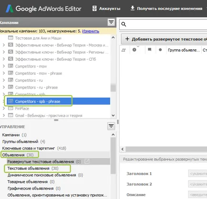The height and width of the screenshot is (199, 207).
Task: Open Кампании (1) in Управление
Action: [x=14, y=135]
